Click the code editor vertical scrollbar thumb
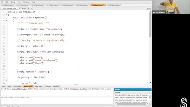 tap(150, 25)
